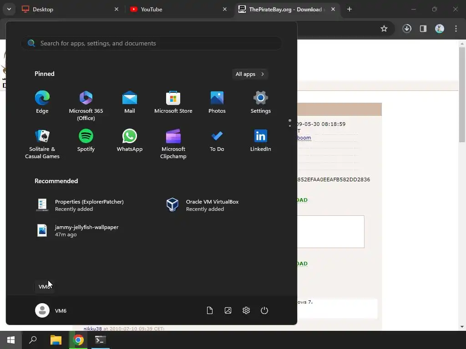Screen dimensions: 466x349
Task: Click the taskbar Search magnifier
Action: coord(33,340)
